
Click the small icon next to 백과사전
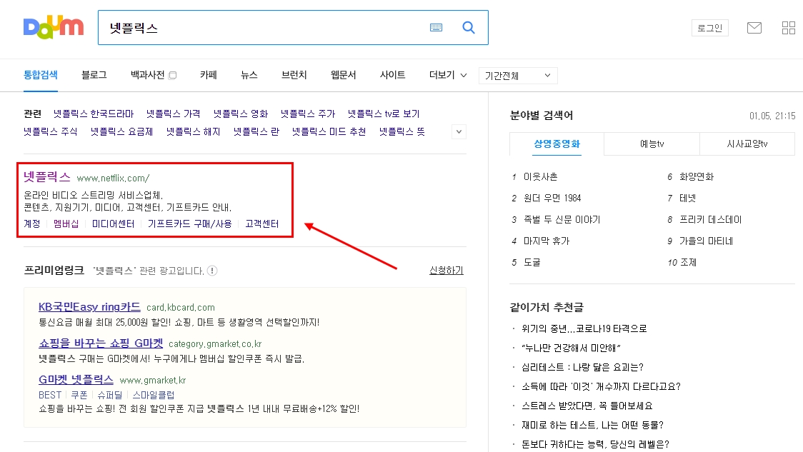173,75
